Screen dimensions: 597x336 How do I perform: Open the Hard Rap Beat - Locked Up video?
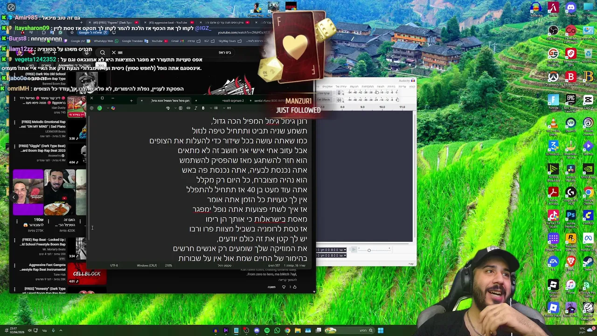(x=42, y=242)
